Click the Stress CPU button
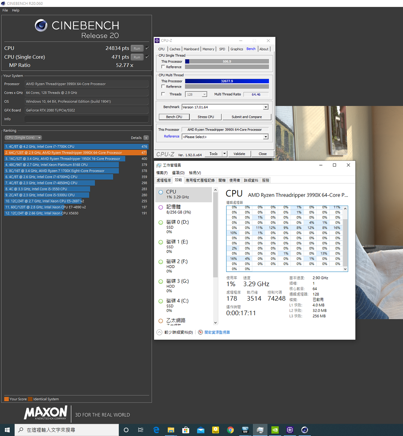 tap(206, 117)
